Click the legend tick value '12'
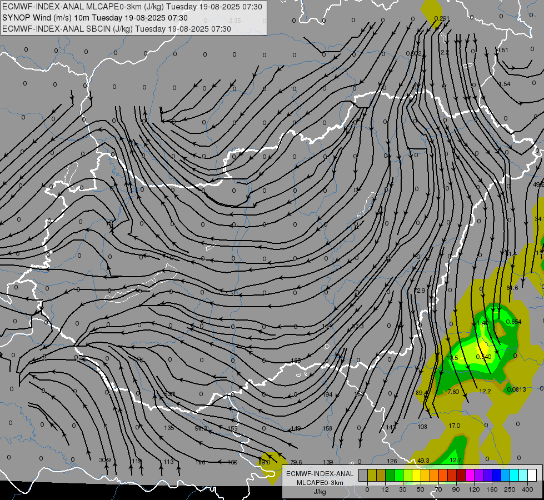 pyautogui.click(x=385, y=489)
